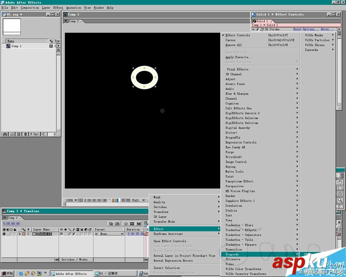Screen dimensions: 346x277
Task: Select Comp 1 tab in Comp viewer
Action: coord(74,21)
